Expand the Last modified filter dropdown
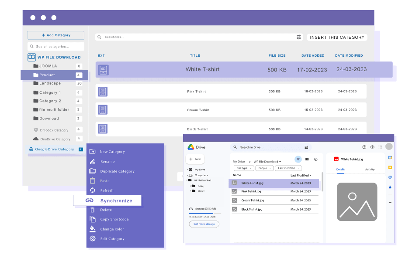402x255 pixels. click(x=288, y=168)
